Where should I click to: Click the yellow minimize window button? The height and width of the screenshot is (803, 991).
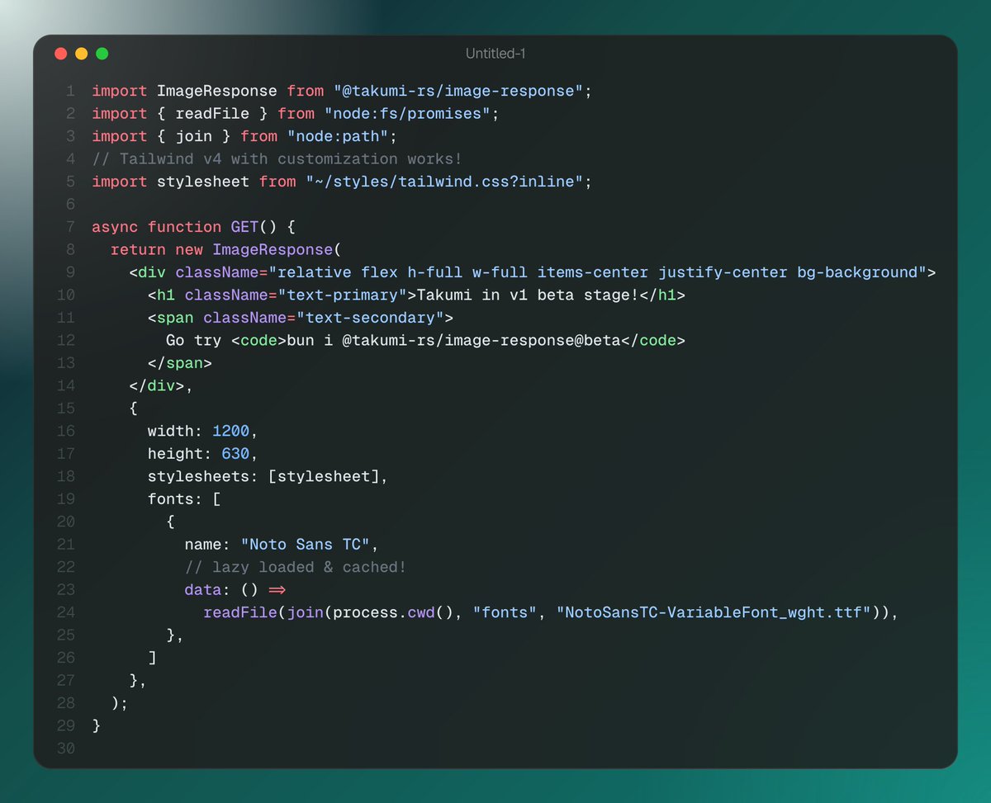[81, 54]
